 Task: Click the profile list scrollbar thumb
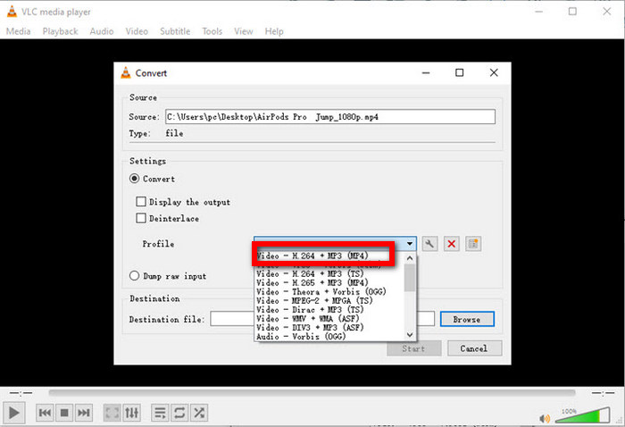pos(410,278)
